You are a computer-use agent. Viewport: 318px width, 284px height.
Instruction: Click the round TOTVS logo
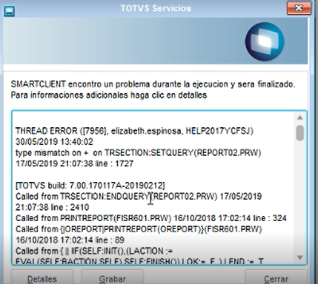tap(265, 41)
